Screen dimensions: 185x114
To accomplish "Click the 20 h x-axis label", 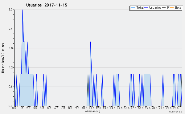I will [154, 108].
